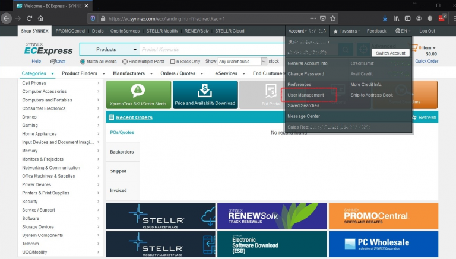Click the Pocket save icon
Screen dimensions: 456x259
pyautogui.click(x=323, y=18)
